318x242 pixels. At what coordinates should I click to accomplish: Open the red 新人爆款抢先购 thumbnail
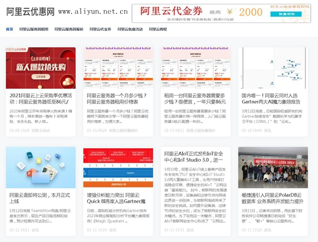pyautogui.click(x=41, y=68)
